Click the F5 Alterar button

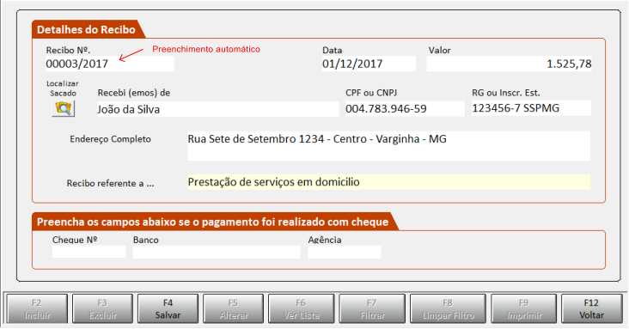pyautogui.click(x=233, y=308)
